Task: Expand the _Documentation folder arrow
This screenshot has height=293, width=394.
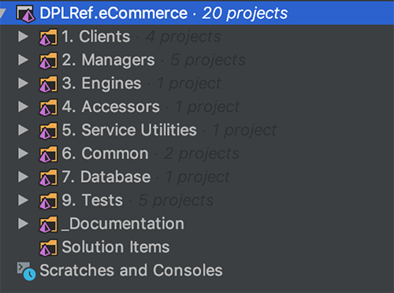Action: 23,224
